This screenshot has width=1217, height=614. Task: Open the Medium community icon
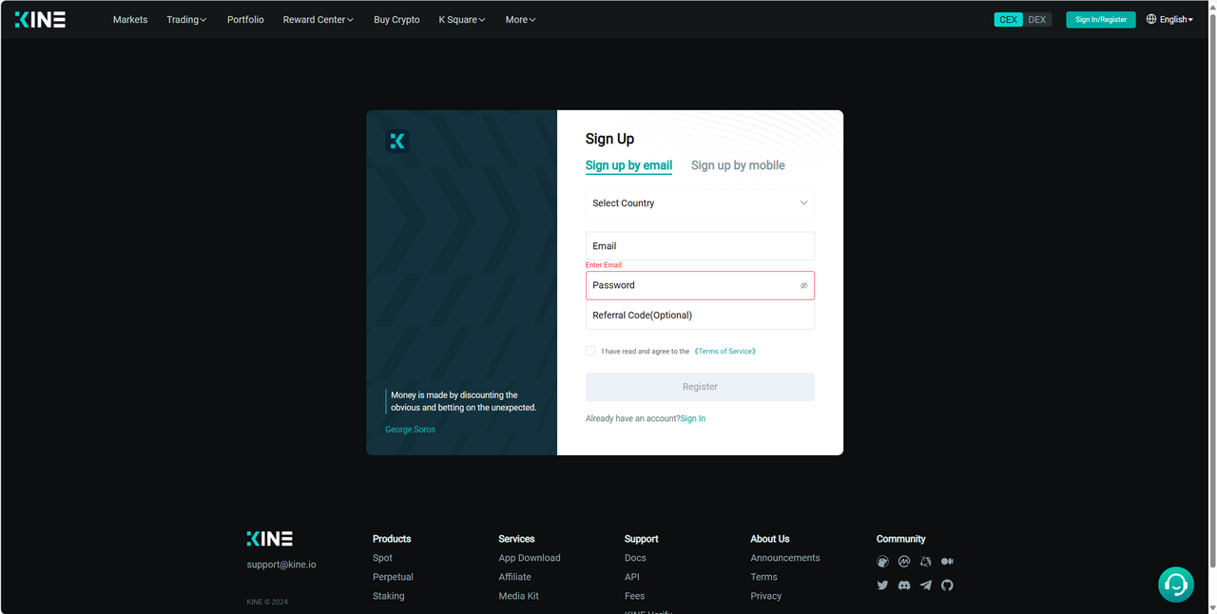[x=947, y=562]
